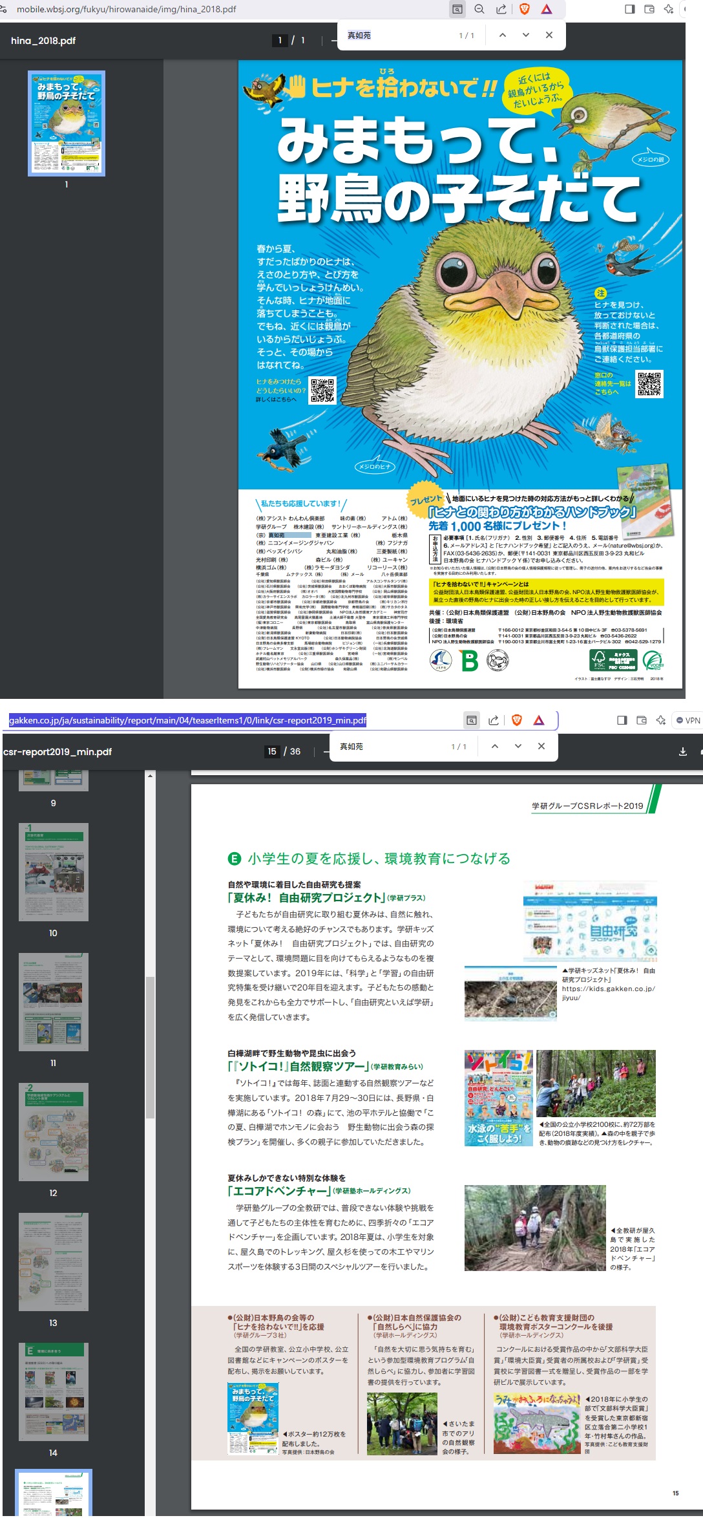Go to next find match in csr-report window
The height and width of the screenshot is (1518, 703).
(x=518, y=746)
